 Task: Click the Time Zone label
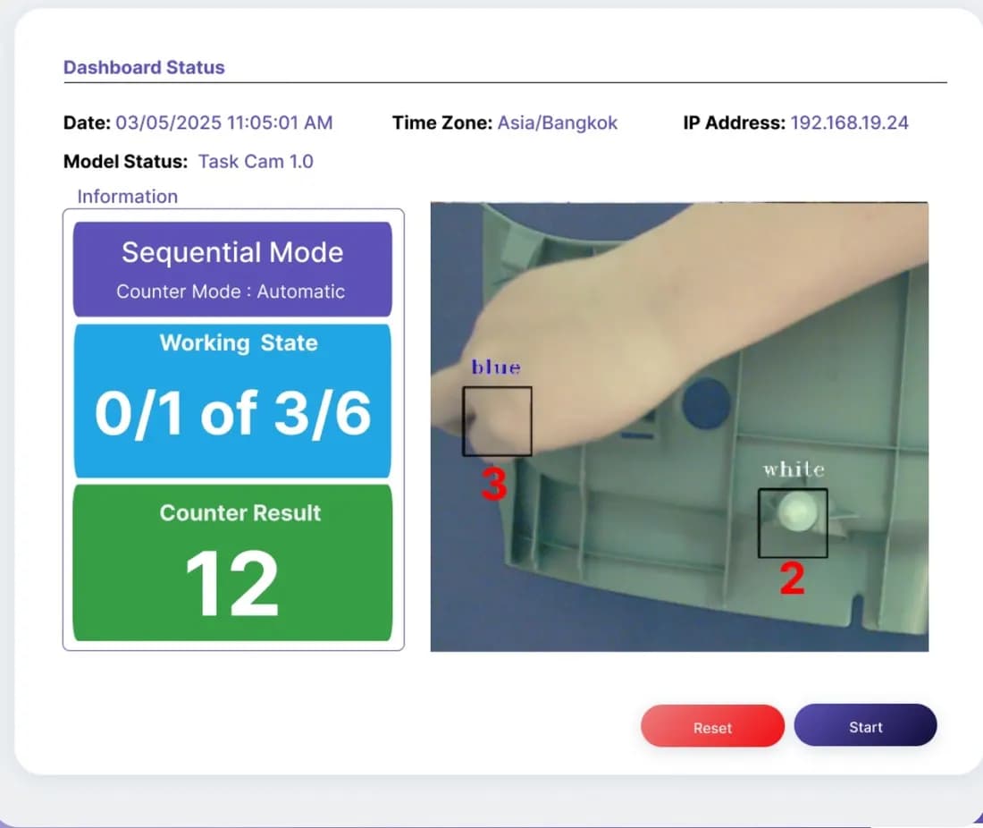coord(442,123)
